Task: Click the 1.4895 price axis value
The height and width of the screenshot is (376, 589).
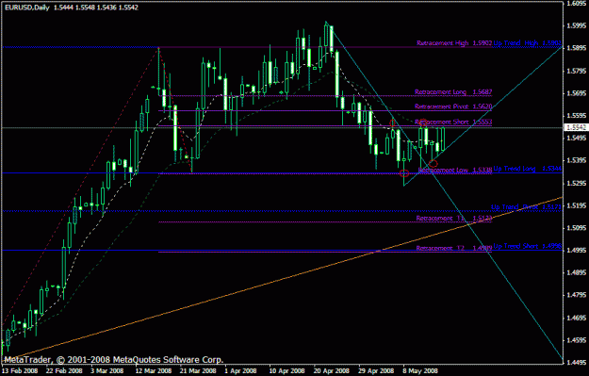Action: (577, 272)
